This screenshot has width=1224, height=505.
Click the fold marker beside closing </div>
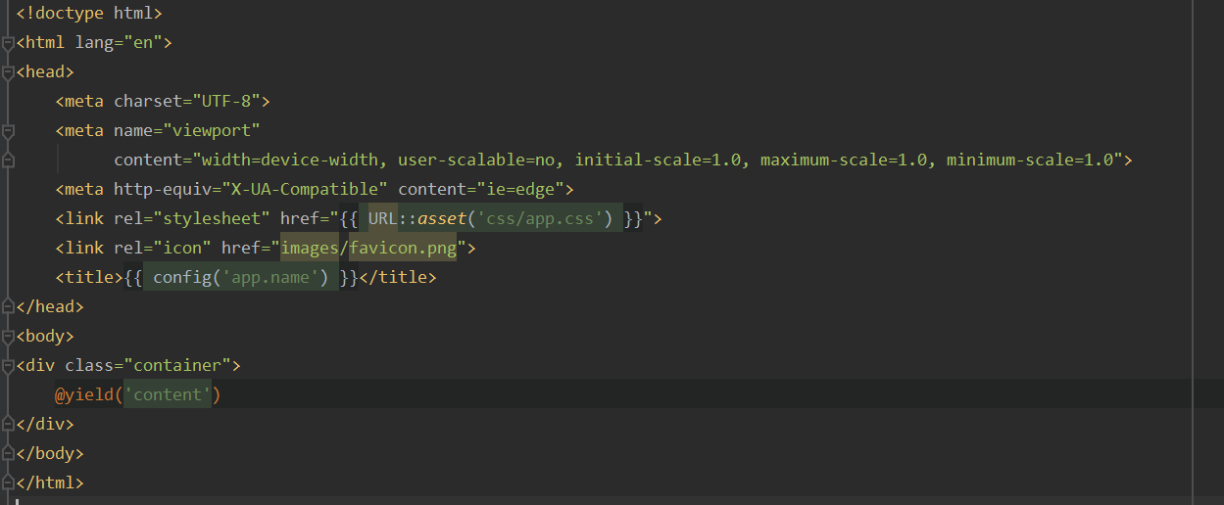coord(8,425)
